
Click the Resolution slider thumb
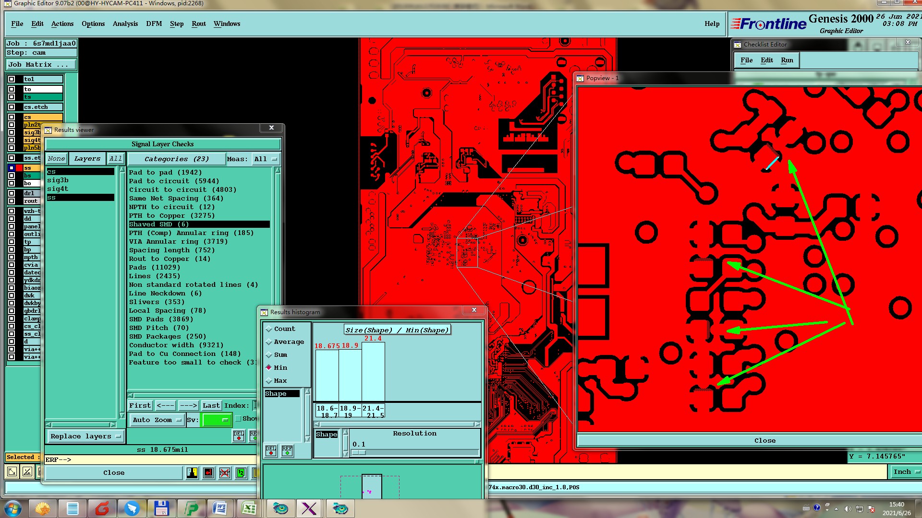359,452
